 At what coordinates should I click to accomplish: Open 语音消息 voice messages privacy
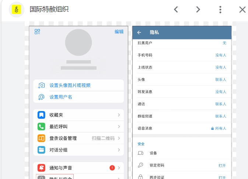pos(182,128)
